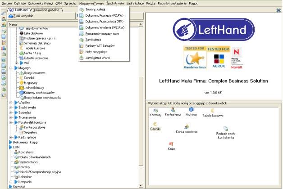Select Nalepki/Korespondencja seryjna tree item
Image resolution: width=283 pixels, height=189 pixels.
(40, 172)
